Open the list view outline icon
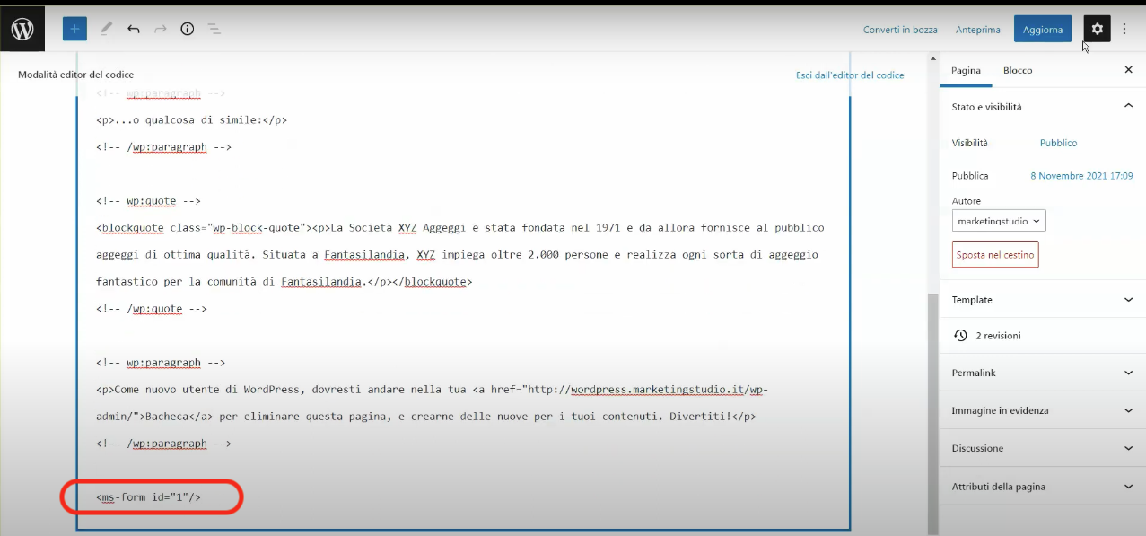1146x536 pixels. click(214, 28)
